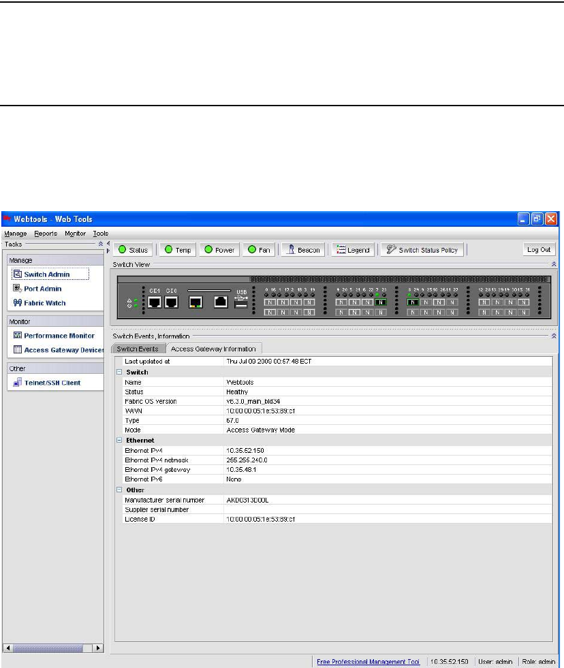Click the left arrow of the task pane scrollbar
The image size is (564, 668).
coord(7,648)
